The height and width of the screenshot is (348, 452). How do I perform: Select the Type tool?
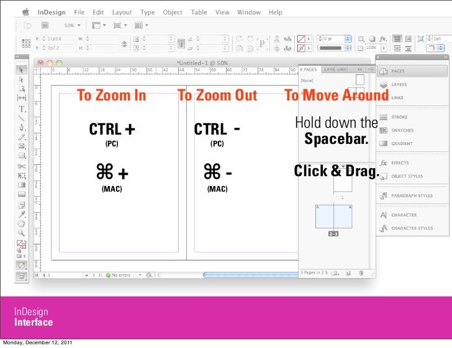point(22,109)
